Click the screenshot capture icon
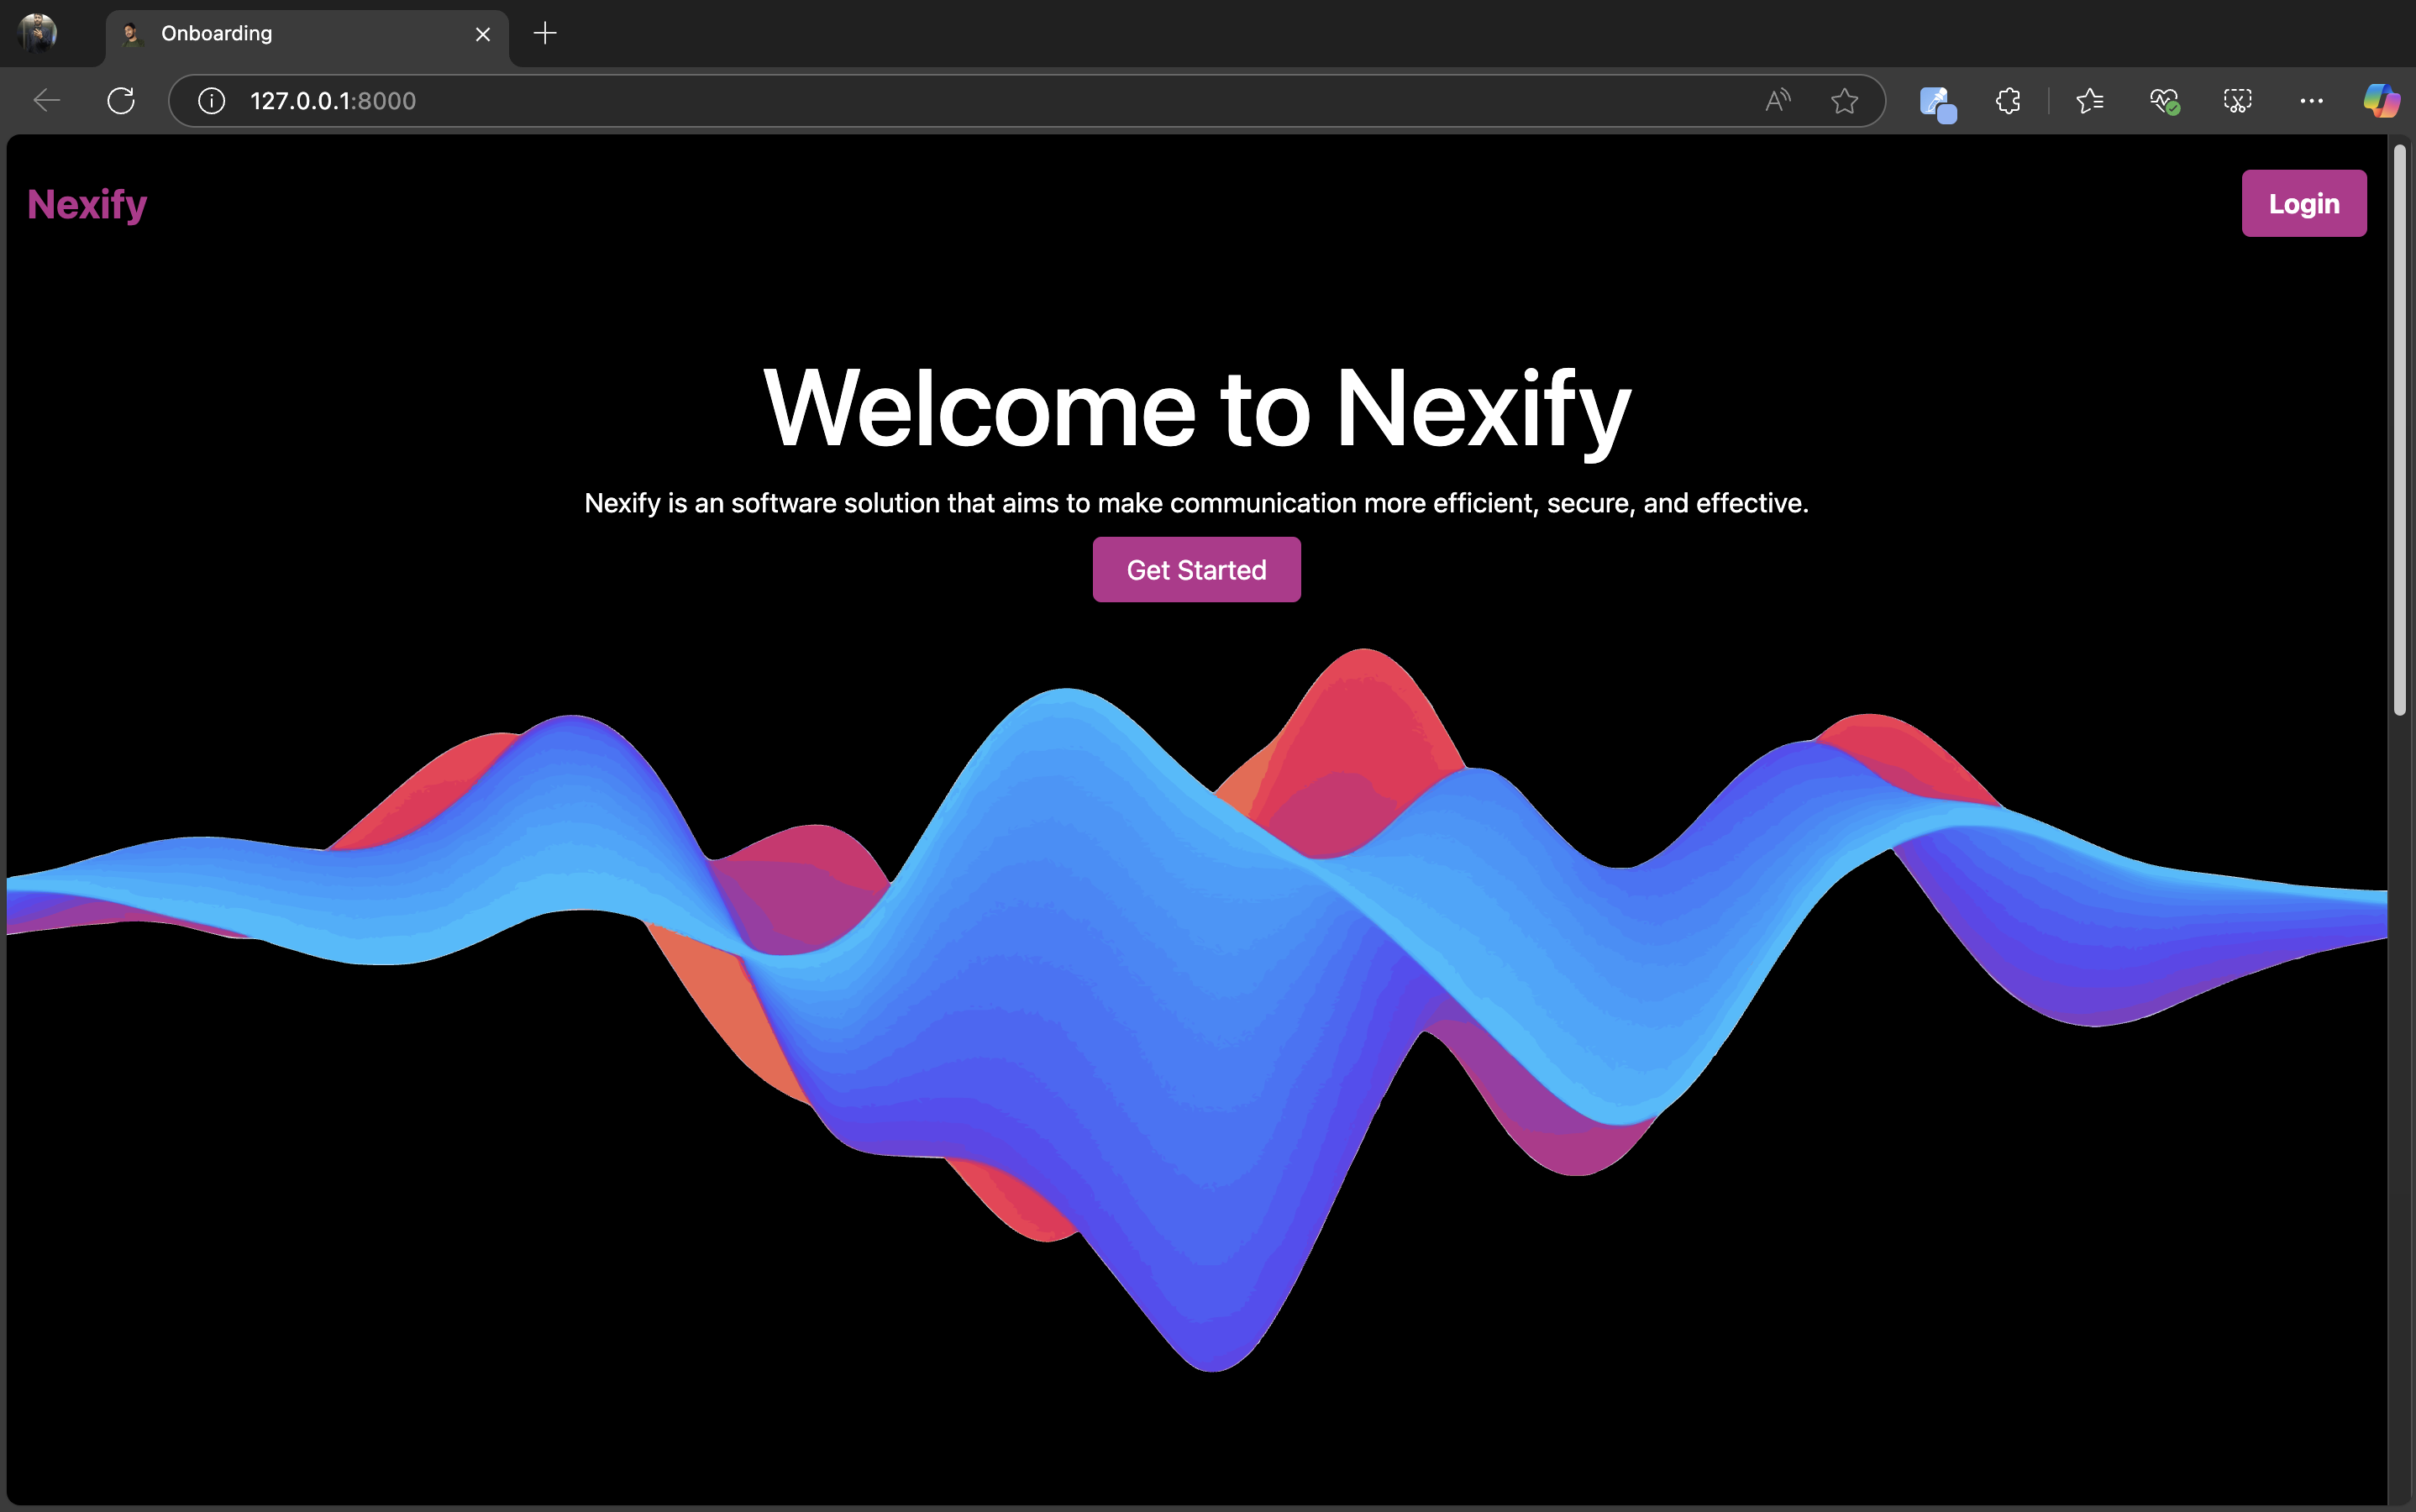This screenshot has width=2416, height=1512. point(2237,100)
